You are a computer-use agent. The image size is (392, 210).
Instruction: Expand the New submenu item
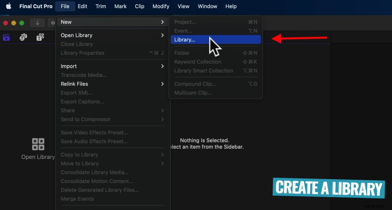click(x=113, y=22)
